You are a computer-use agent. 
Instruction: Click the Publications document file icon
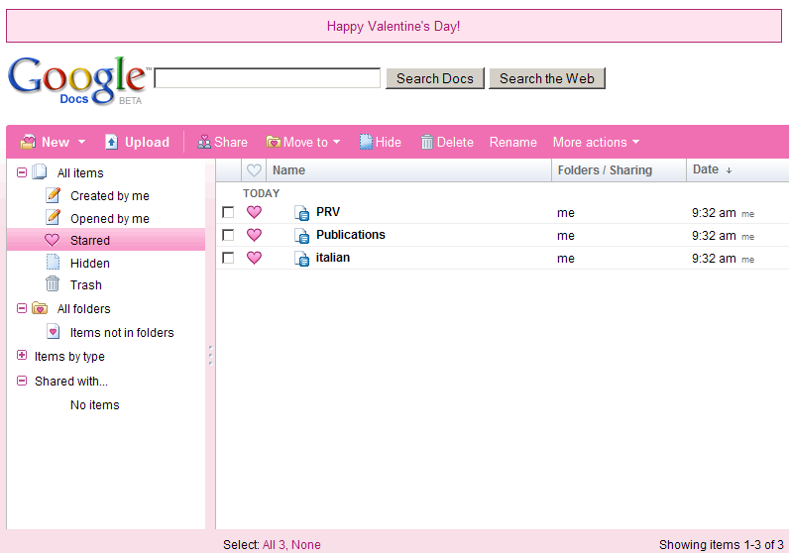click(x=302, y=236)
